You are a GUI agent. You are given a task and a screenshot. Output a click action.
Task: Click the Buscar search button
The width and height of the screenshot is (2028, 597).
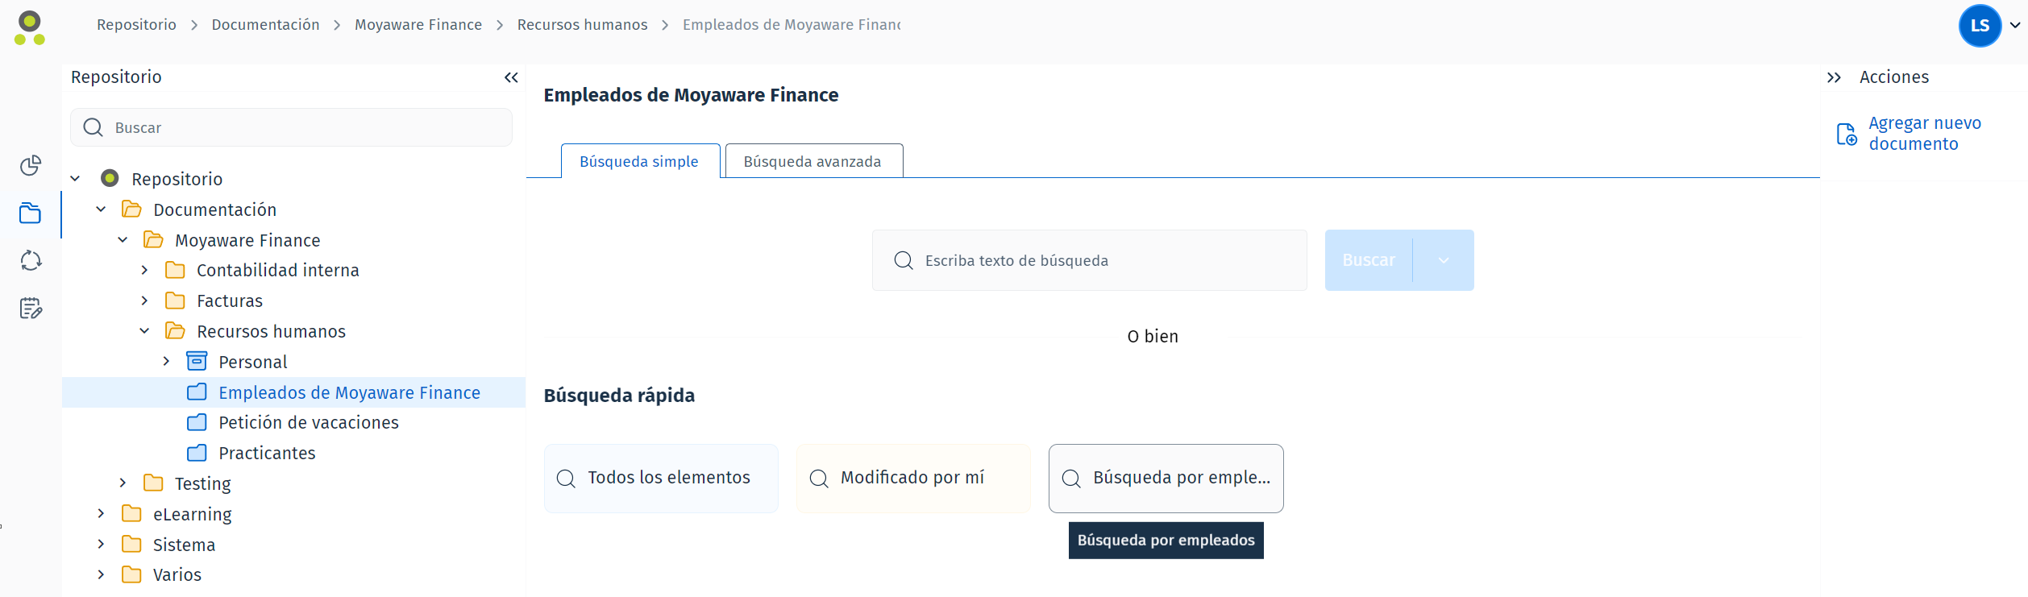pyautogui.click(x=1369, y=260)
